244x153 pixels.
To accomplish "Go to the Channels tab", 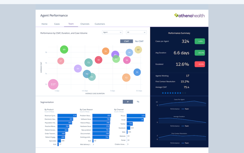I will point(85,24).
